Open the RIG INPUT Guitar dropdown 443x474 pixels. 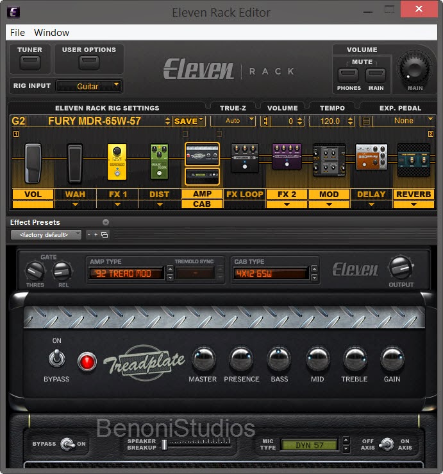(89, 86)
